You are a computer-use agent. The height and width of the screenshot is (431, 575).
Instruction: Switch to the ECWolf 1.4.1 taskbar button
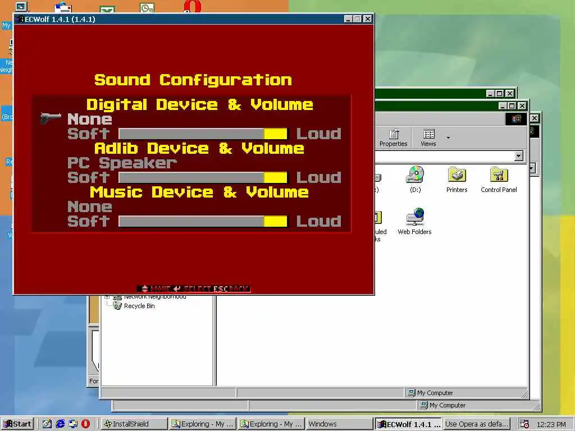[408, 424]
